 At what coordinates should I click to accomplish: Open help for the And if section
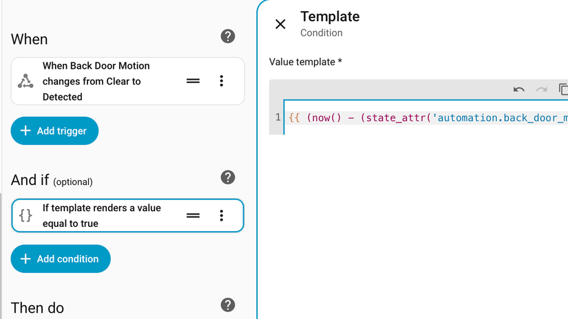coord(228,177)
